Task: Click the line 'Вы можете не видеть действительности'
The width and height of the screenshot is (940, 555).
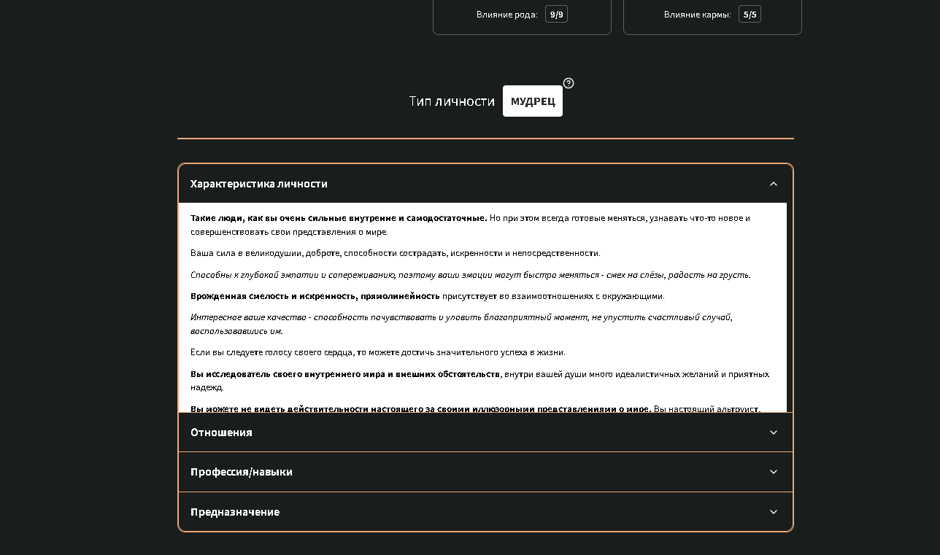Action: (476, 408)
